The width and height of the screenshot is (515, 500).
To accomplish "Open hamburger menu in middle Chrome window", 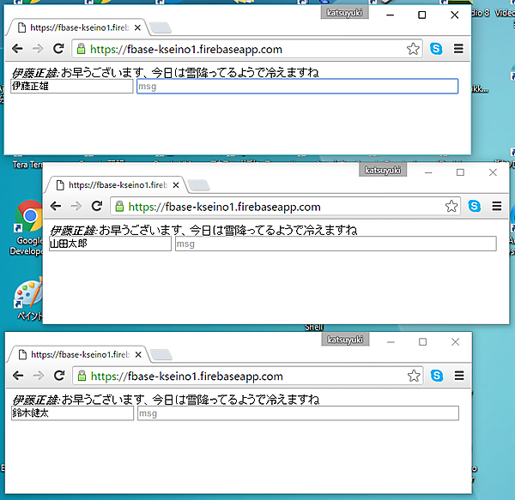I will (x=497, y=206).
